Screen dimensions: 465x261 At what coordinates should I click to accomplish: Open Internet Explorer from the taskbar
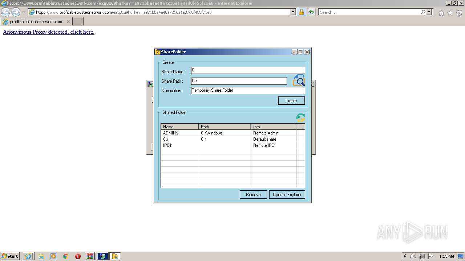pyautogui.click(x=28, y=256)
